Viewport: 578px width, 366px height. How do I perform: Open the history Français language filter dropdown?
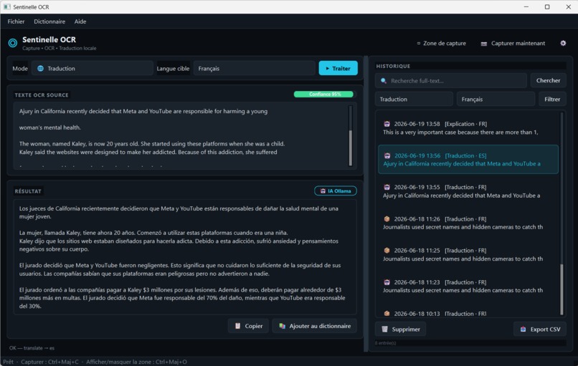(496, 100)
